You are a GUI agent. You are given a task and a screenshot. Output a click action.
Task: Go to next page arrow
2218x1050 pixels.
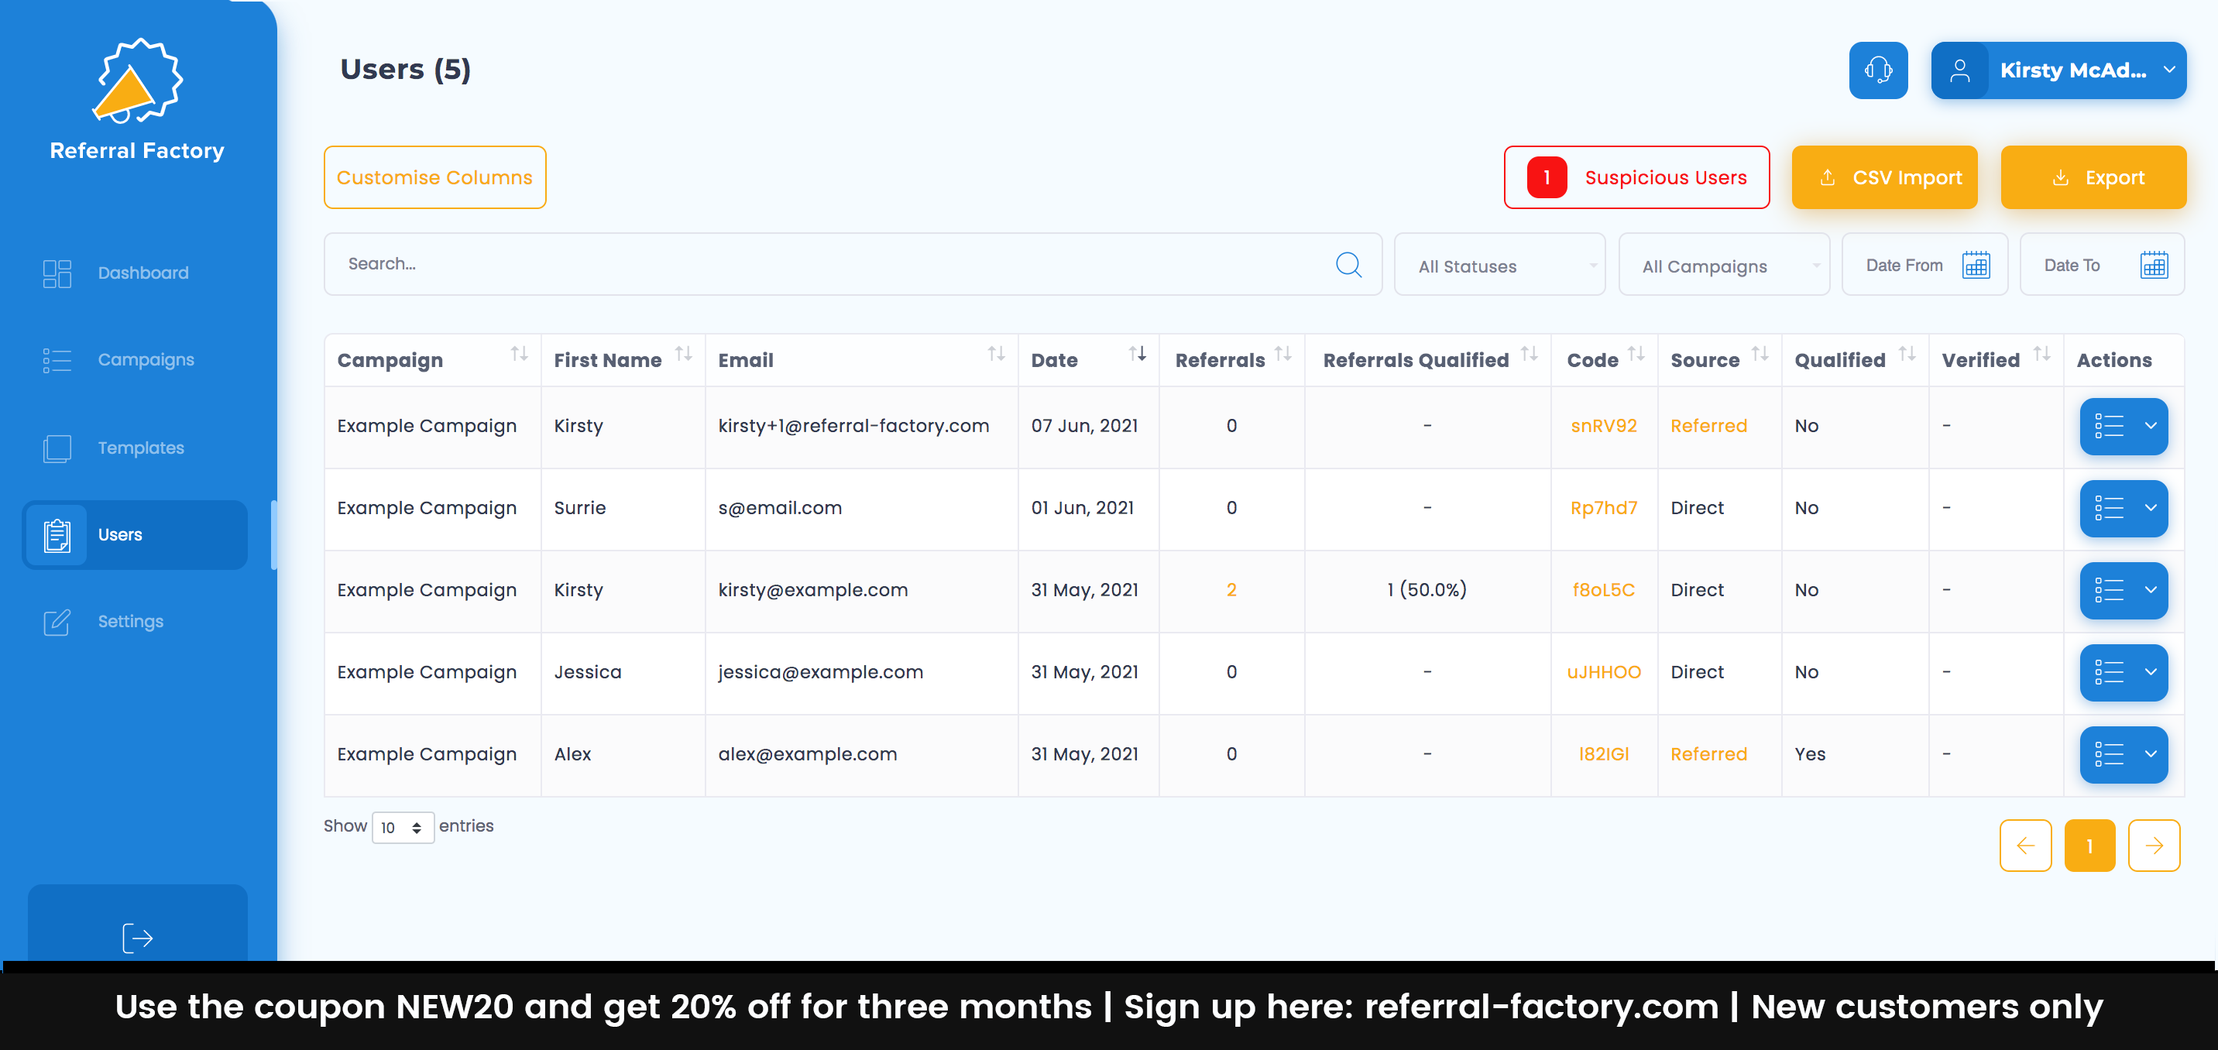click(x=2154, y=845)
